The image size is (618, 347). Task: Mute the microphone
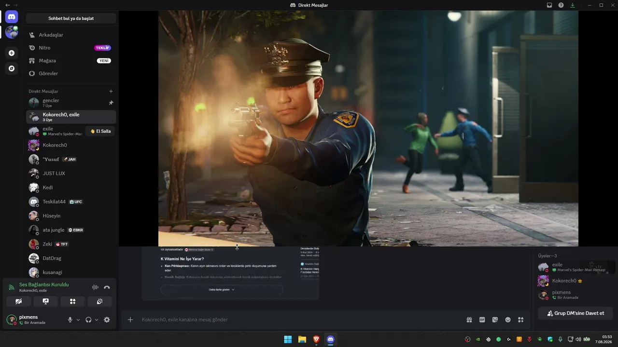click(x=70, y=320)
